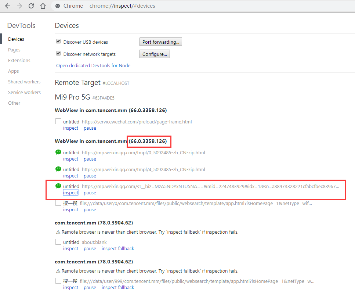The width and height of the screenshot is (355, 302).
Task: Click the Remote Target heading
Action: click(x=78, y=83)
